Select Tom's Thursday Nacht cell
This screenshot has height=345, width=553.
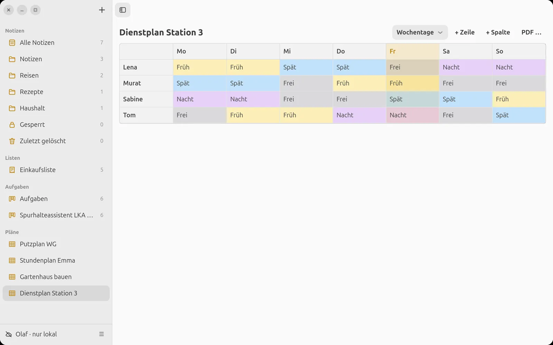[x=359, y=115]
